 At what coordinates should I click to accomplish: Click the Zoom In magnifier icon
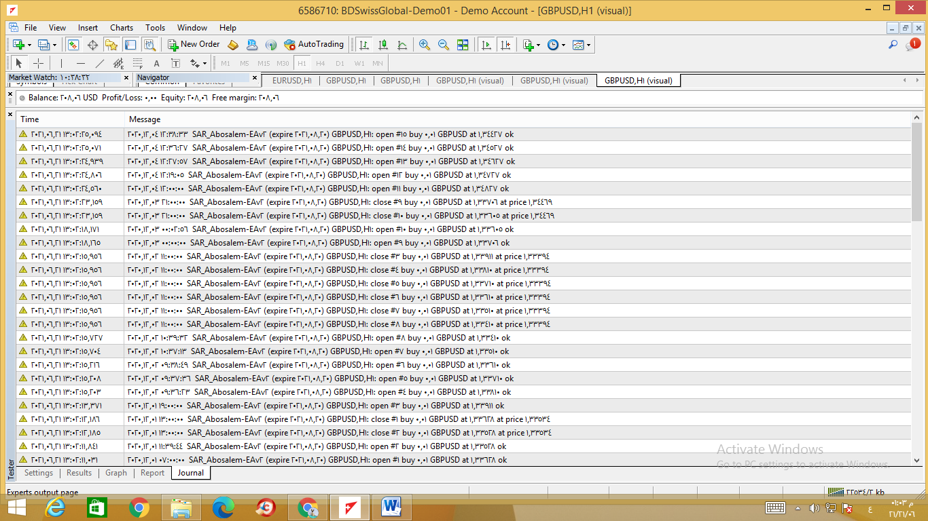[x=425, y=45]
